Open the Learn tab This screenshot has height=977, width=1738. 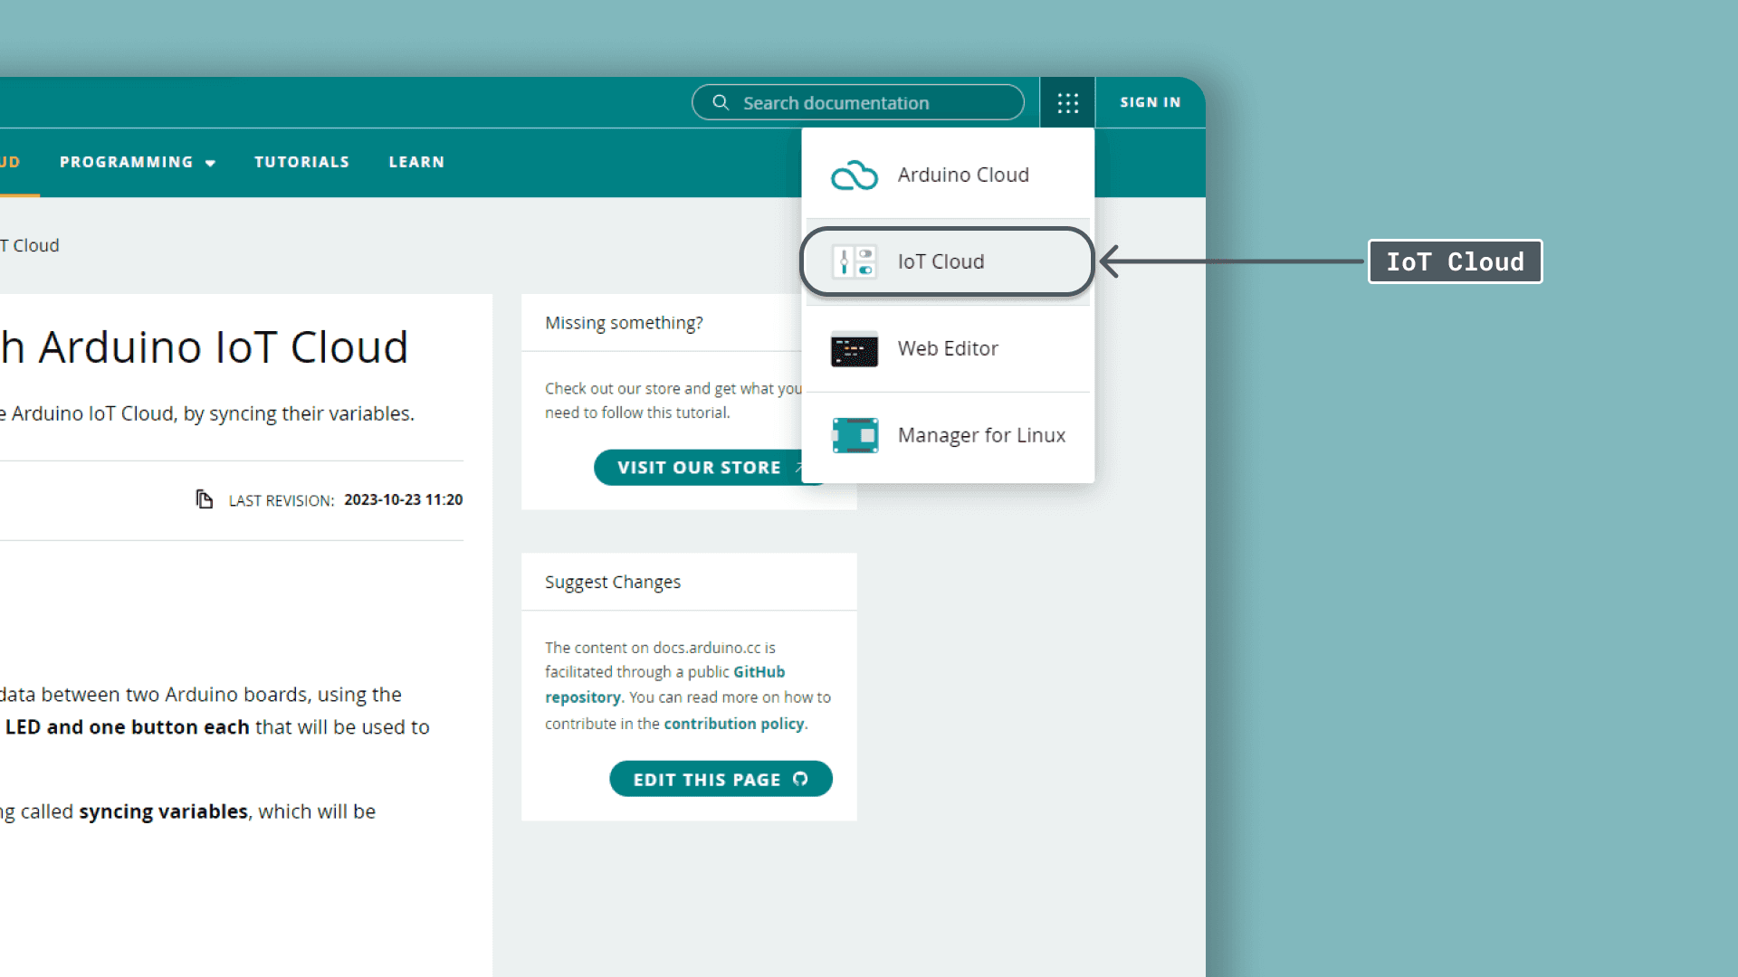coord(416,162)
